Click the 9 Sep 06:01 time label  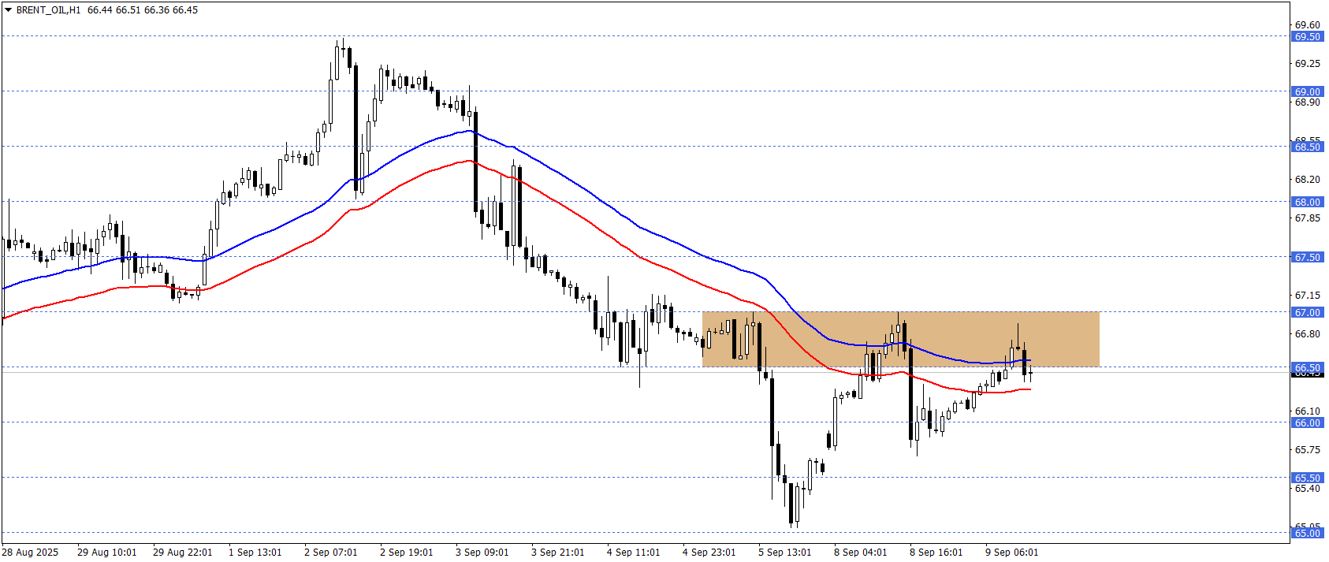click(x=1012, y=553)
